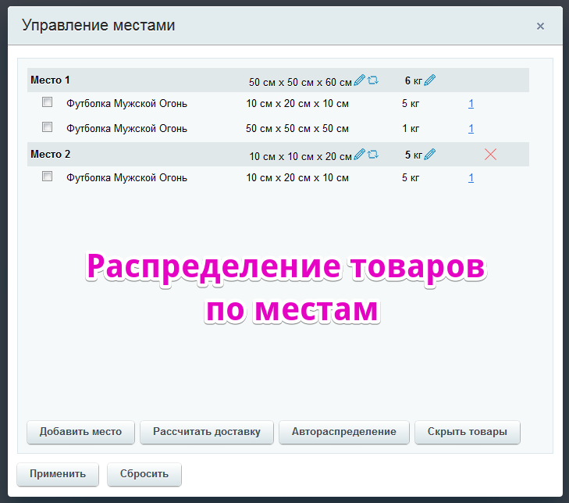This screenshot has width=569, height=503.
Task: Open quantity link 1 for 5 кг item in Место 1
Action: (x=471, y=104)
